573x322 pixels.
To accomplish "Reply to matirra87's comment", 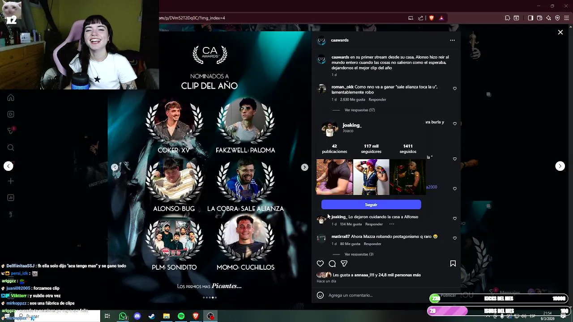I will tap(372, 244).
